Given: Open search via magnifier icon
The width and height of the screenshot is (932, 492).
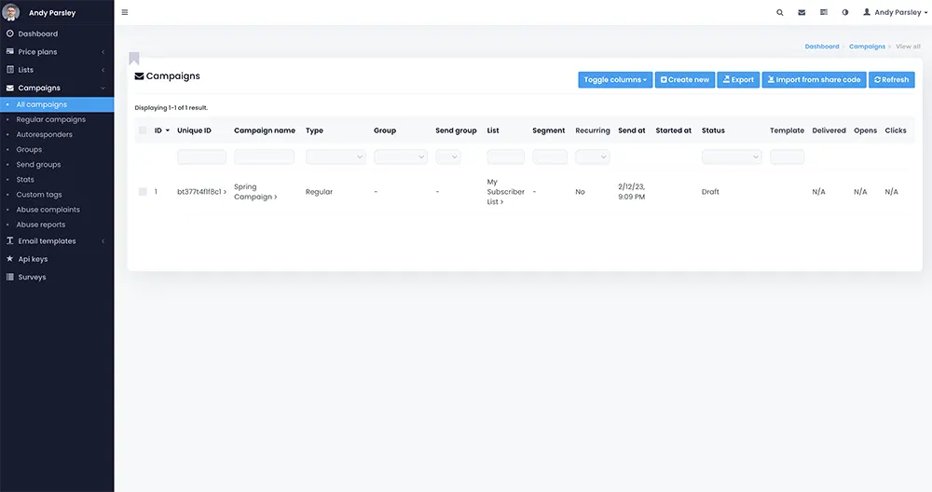Looking at the screenshot, I should point(780,12).
